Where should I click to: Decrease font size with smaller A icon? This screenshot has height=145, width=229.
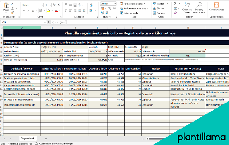(x=59, y=5)
